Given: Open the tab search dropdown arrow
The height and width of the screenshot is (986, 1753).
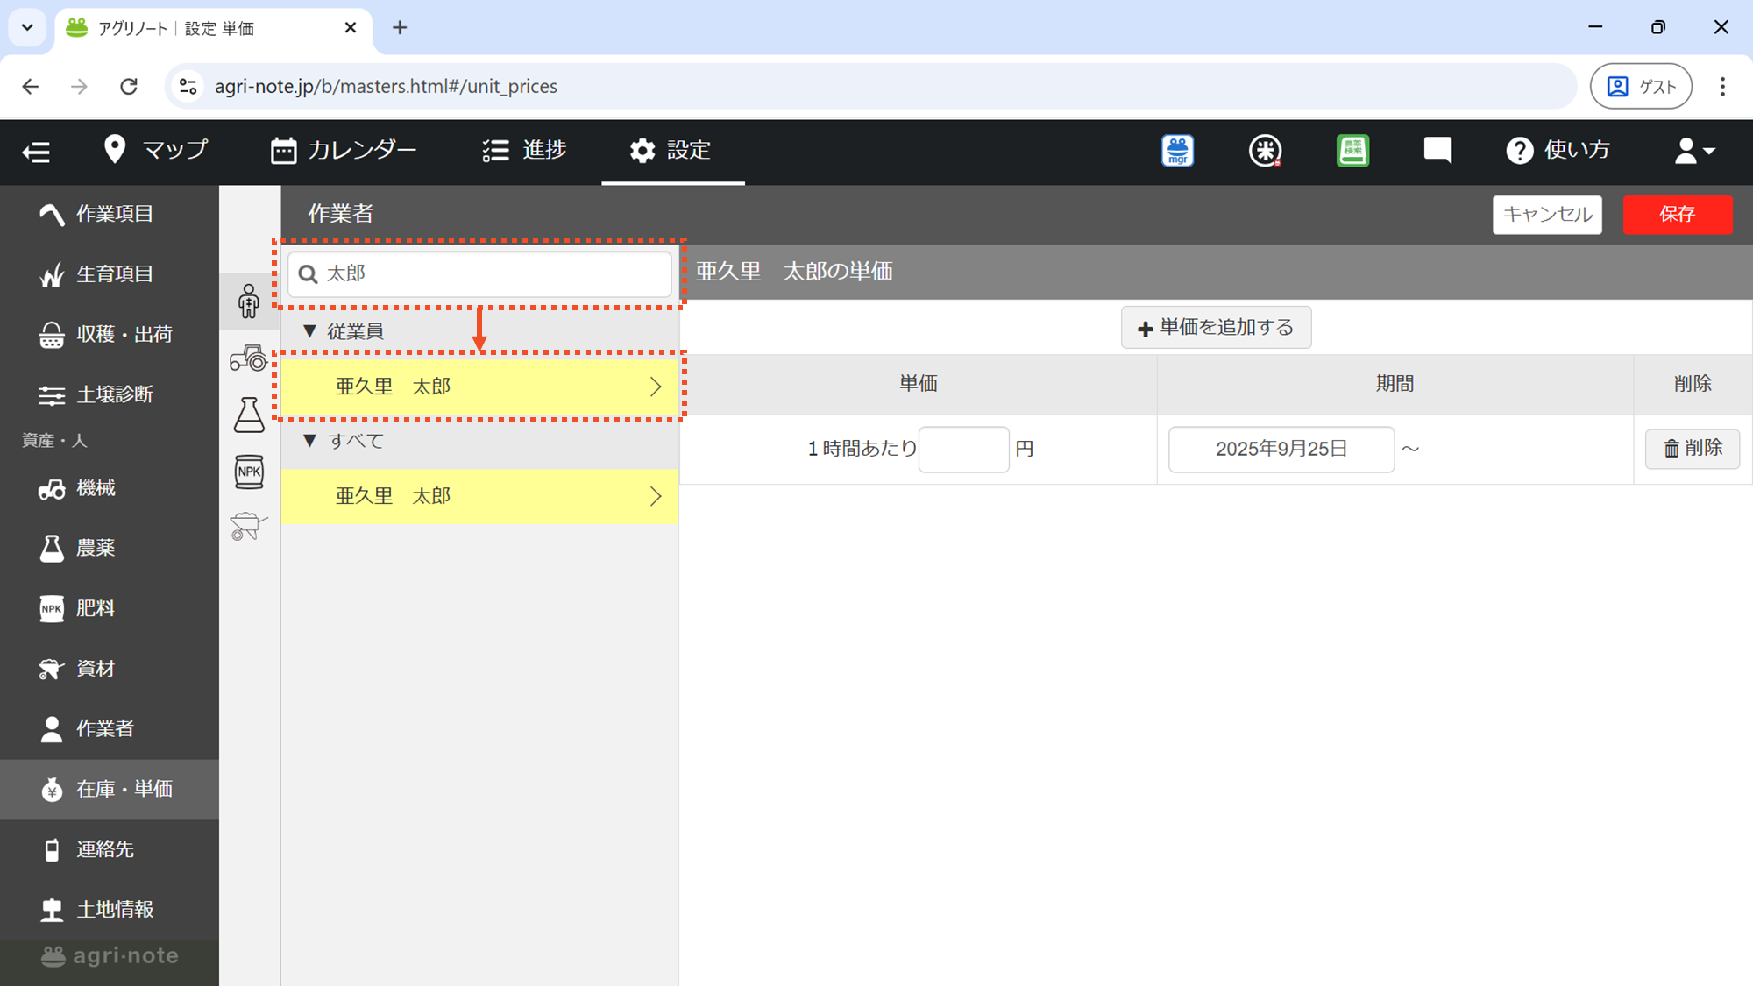Looking at the screenshot, I should 27,28.
